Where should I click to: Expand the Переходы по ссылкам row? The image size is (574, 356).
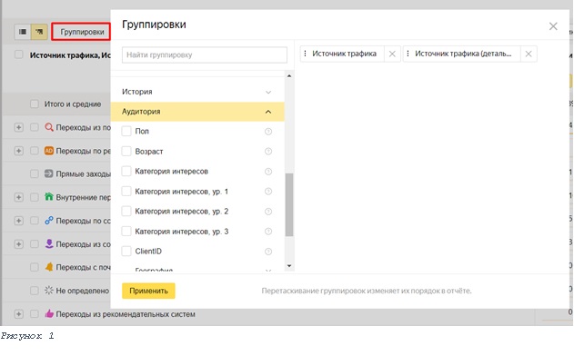19,221
